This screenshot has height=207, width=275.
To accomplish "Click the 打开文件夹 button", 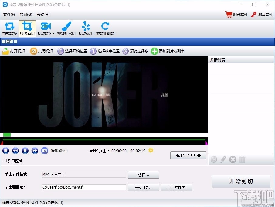I will [176, 188].
